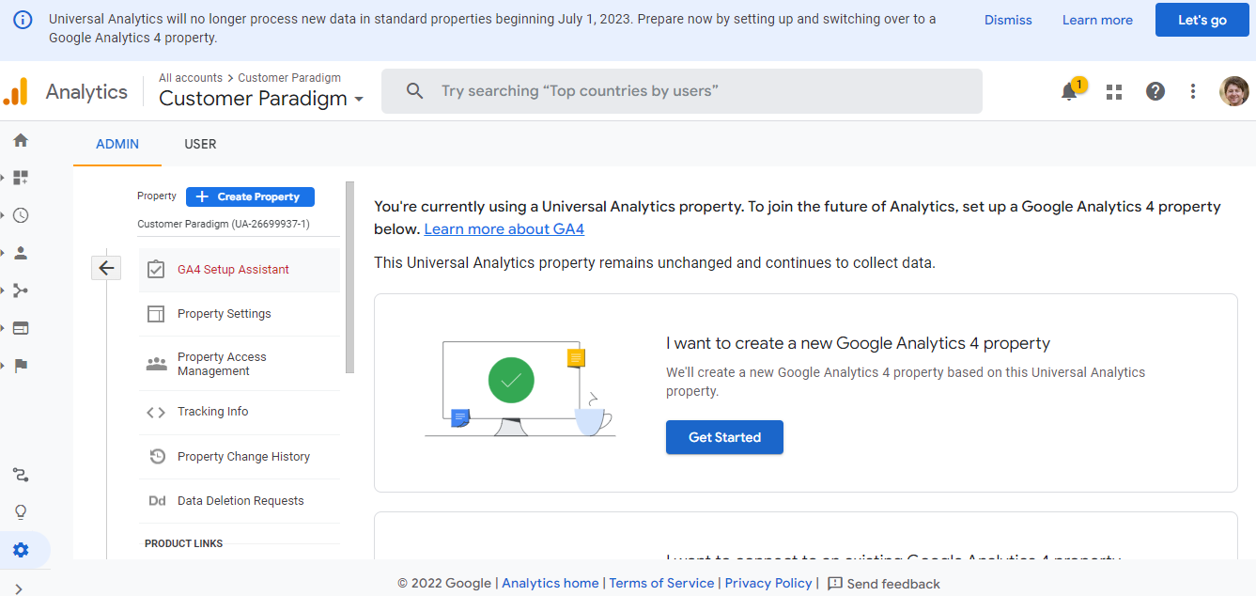This screenshot has width=1256, height=596.
Task: Open the Audience reports person icon
Action: click(x=21, y=252)
